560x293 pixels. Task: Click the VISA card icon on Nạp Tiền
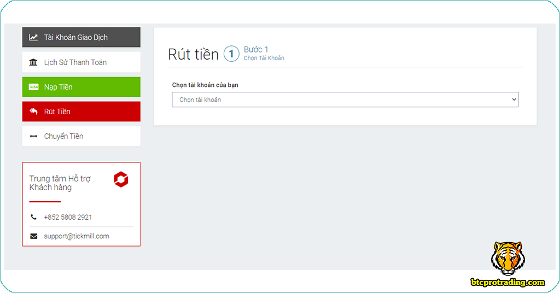pos(34,87)
